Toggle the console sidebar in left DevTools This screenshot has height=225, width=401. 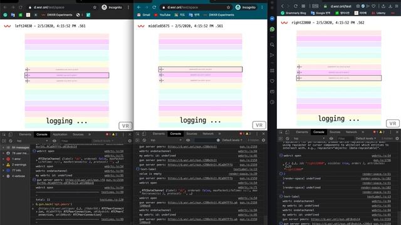click(4, 141)
